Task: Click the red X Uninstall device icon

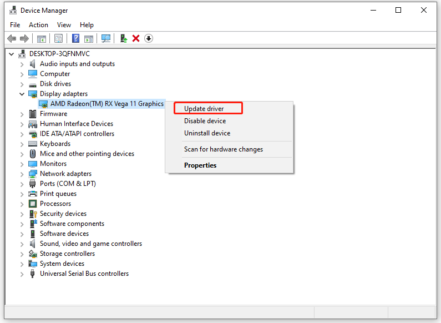Action: coord(136,38)
